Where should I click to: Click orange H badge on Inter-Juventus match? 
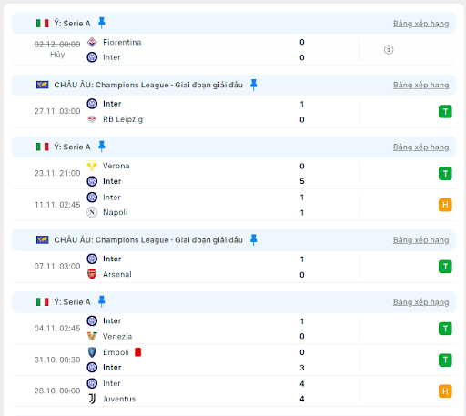coord(445,391)
